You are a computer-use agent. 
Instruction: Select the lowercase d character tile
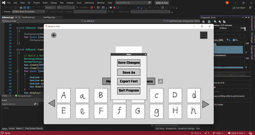click(x=194, y=95)
